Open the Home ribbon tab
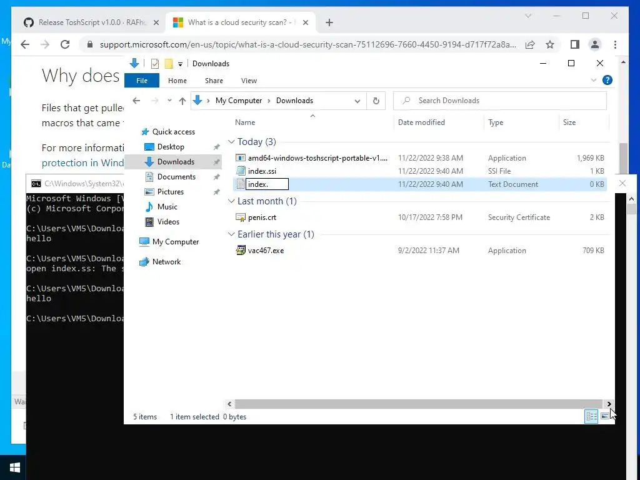The image size is (640, 480). tap(177, 81)
